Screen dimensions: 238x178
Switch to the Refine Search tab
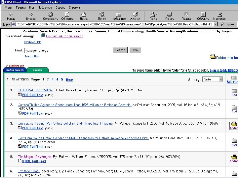15,70
